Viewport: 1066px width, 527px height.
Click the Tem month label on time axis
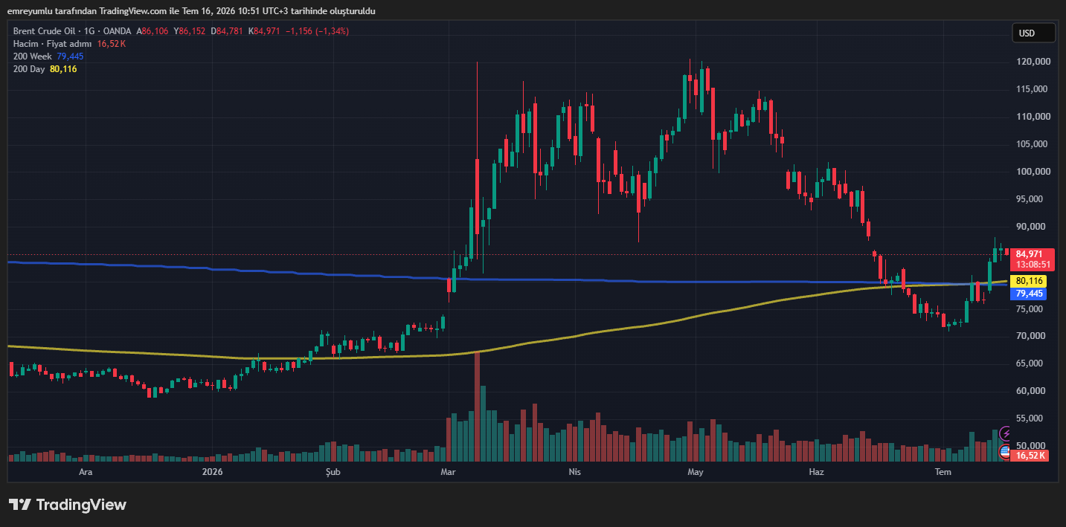click(x=943, y=472)
